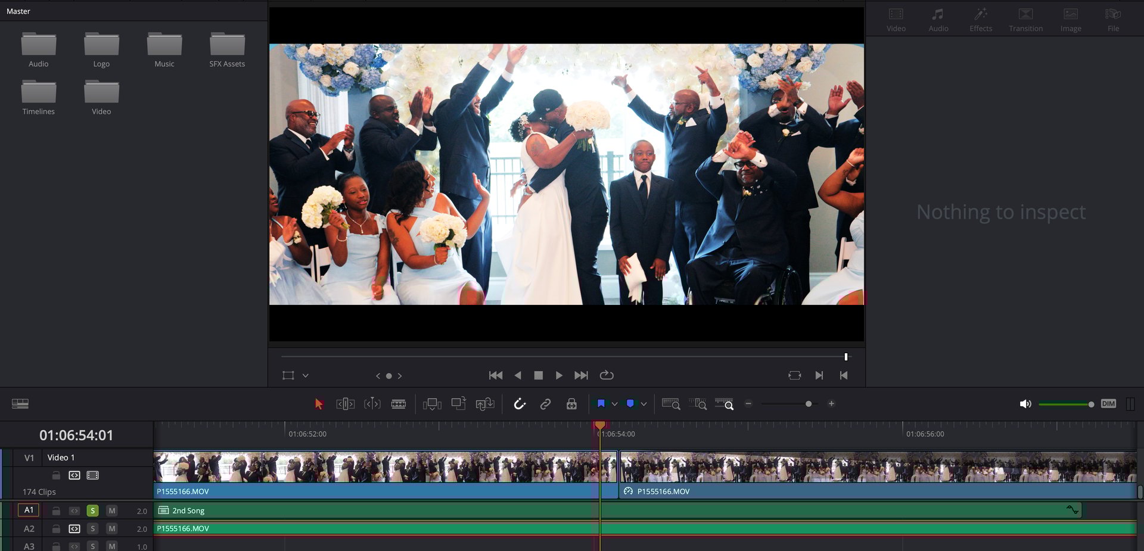Open Timeline View Options icon
The height and width of the screenshot is (551, 1144).
tap(20, 404)
